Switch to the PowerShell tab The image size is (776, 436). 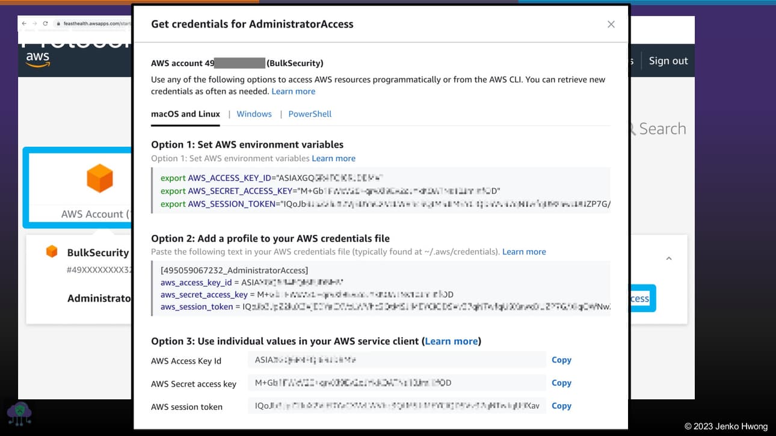coord(310,114)
